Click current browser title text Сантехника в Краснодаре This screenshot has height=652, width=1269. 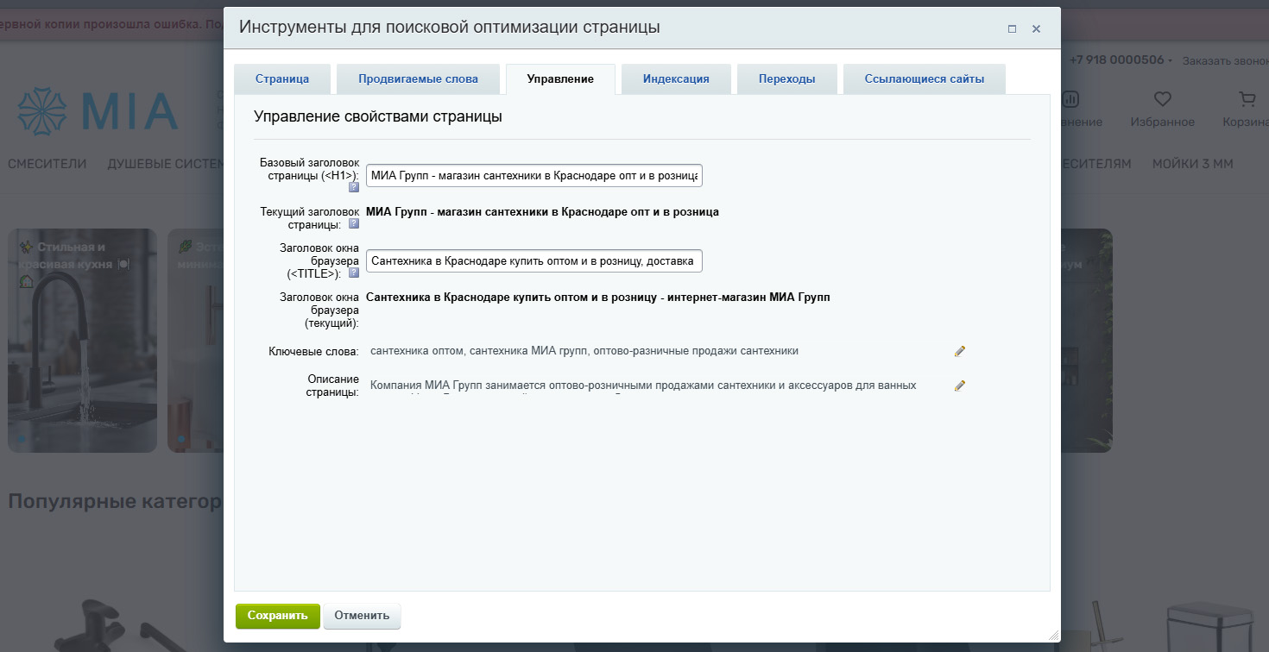[597, 297]
